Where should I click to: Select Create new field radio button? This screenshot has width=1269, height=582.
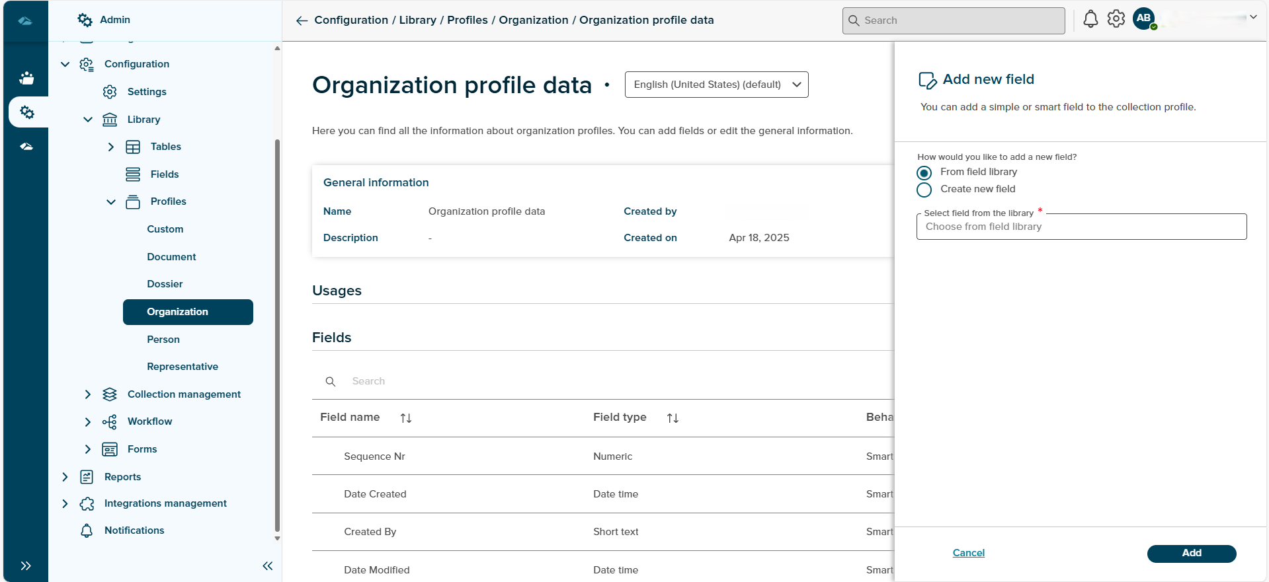pyautogui.click(x=924, y=190)
